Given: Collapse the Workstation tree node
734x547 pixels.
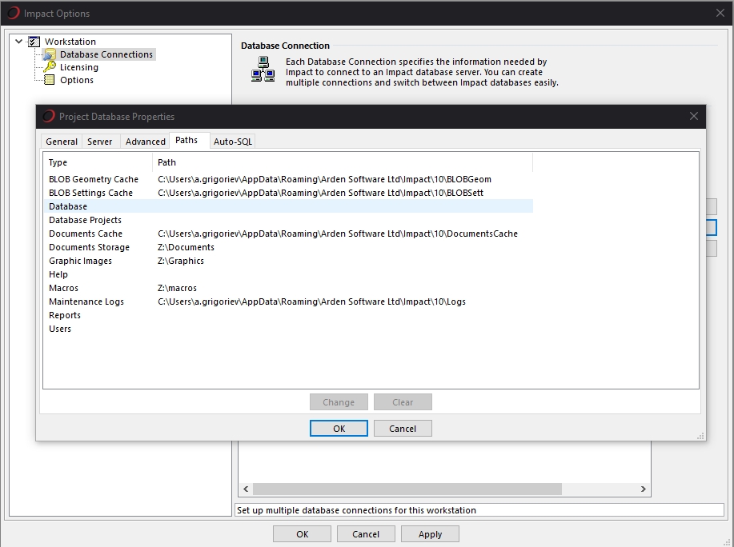Looking at the screenshot, I should click(19, 42).
